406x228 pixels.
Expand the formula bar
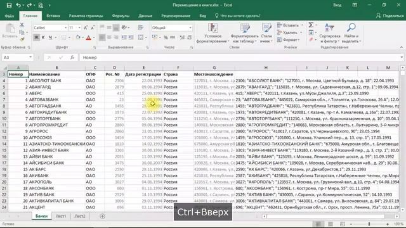coord(402,58)
